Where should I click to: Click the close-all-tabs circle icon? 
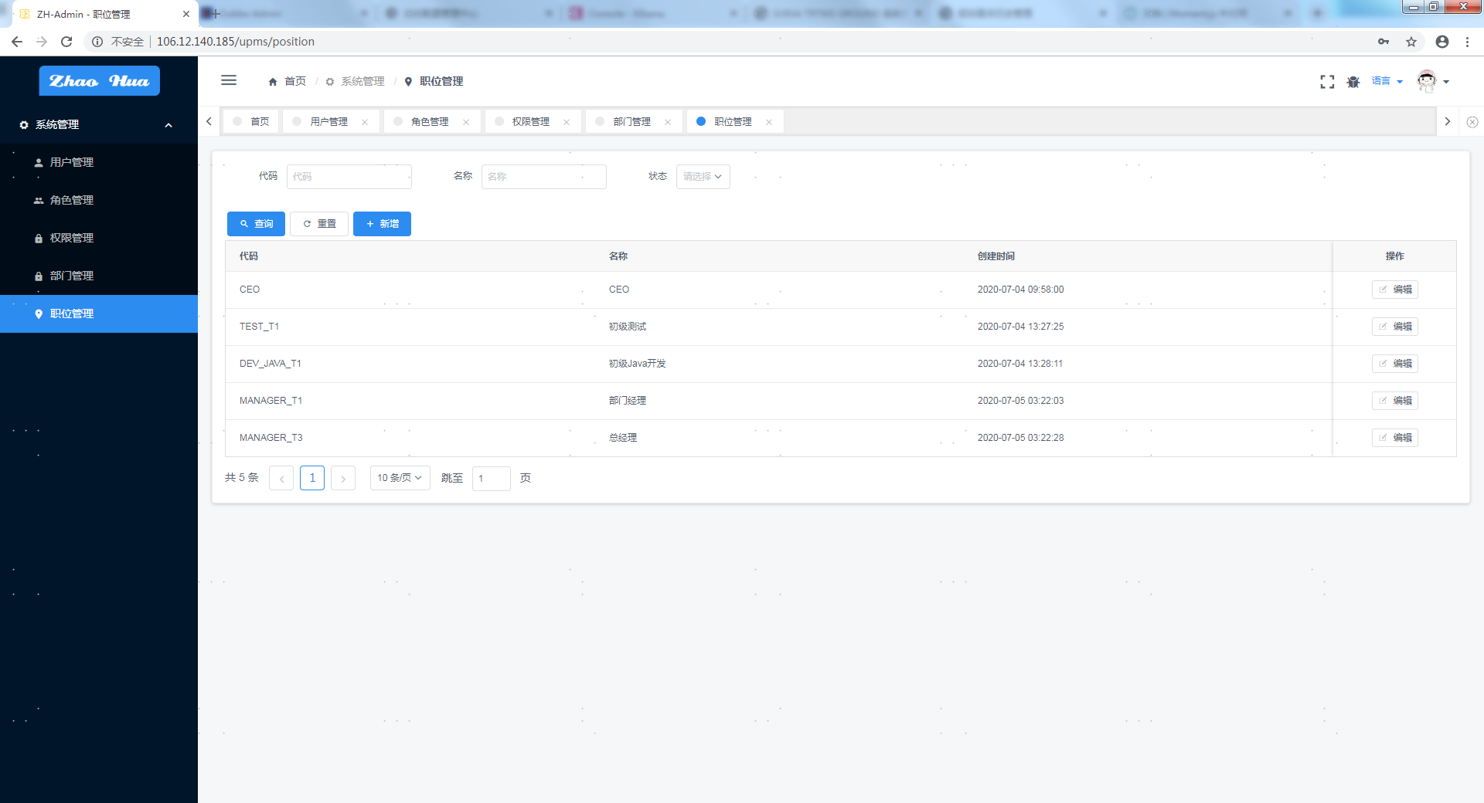[x=1472, y=122]
